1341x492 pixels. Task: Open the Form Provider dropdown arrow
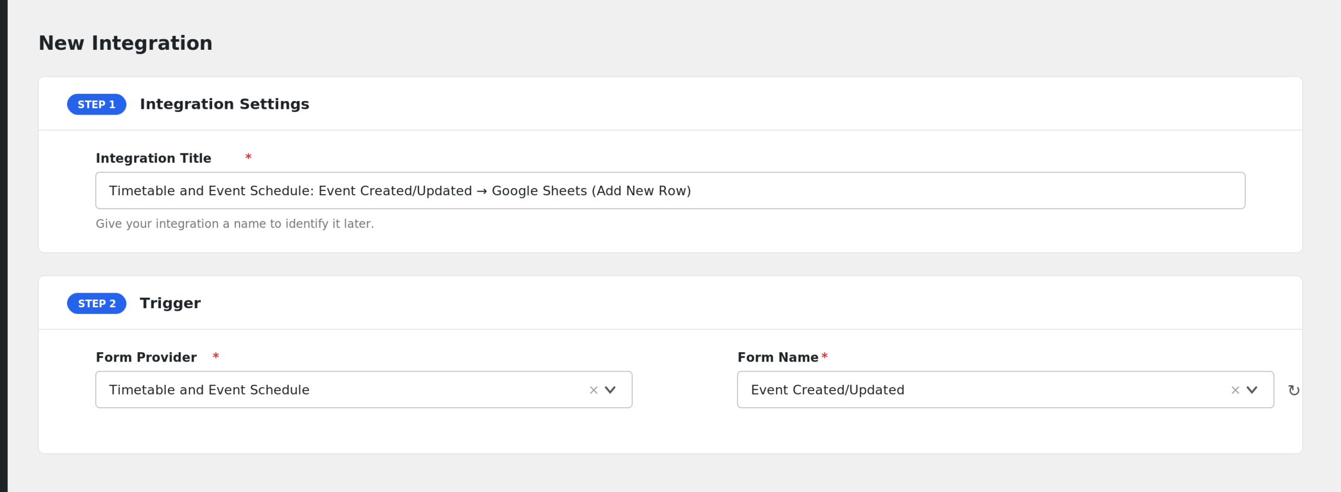click(x=610, y=390)
